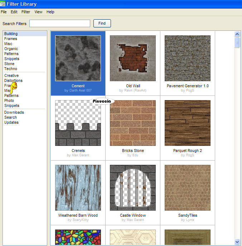The image size is (242, 246).
Task: Click the Find button
Action: pos(102,24)
